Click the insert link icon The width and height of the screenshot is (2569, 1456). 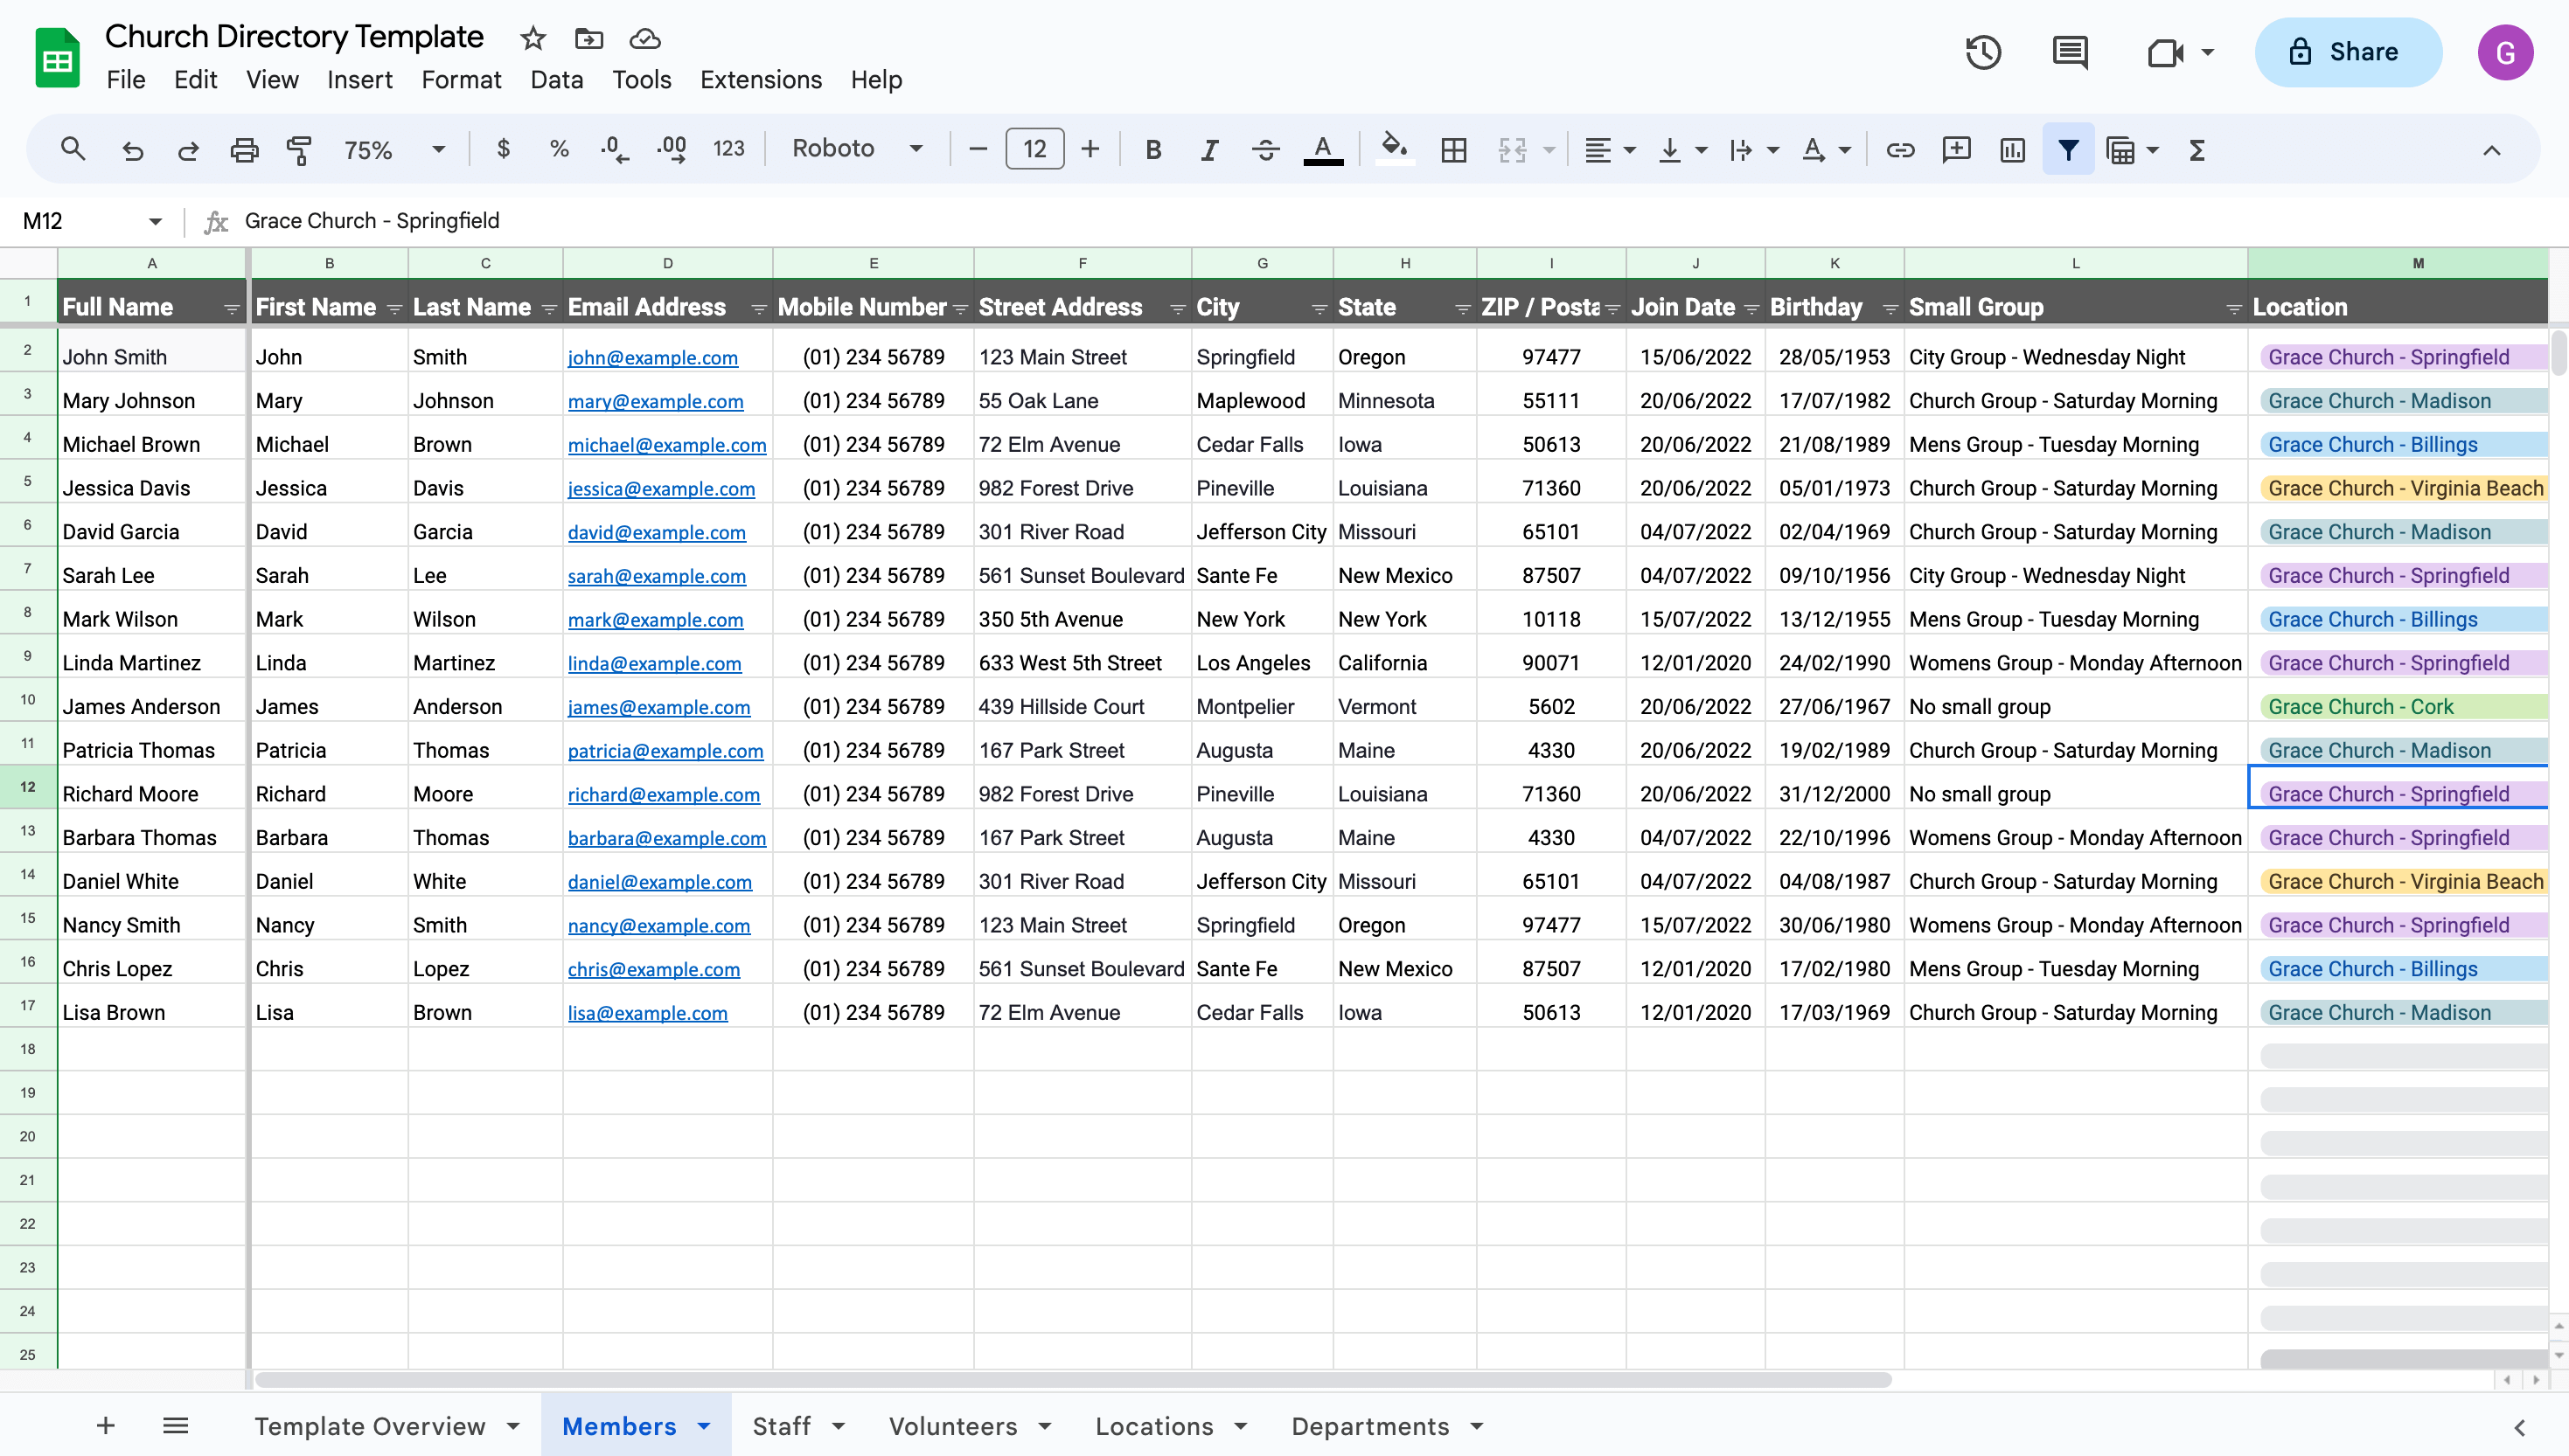(x=1902, y=149)
